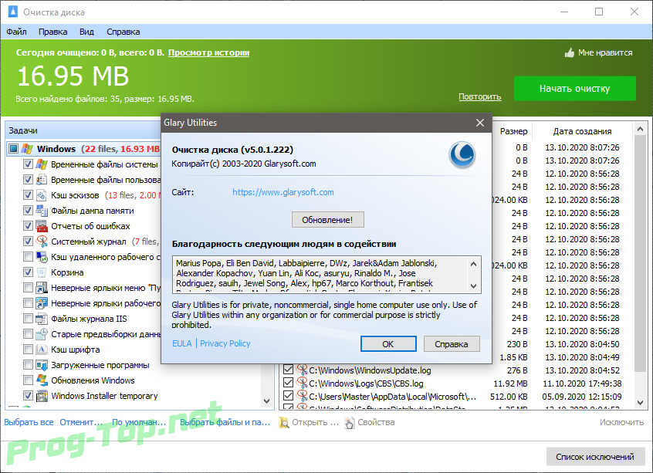Click scroll-down arrow in credits box
Screen dimensions: 653x473
click(x=473, y=286)
